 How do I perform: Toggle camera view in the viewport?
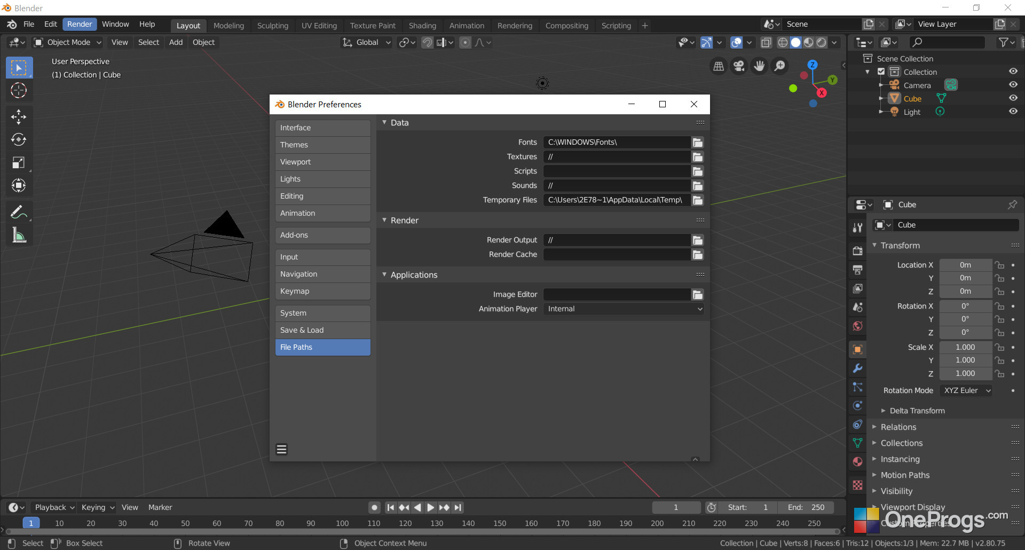pos(739,66)
